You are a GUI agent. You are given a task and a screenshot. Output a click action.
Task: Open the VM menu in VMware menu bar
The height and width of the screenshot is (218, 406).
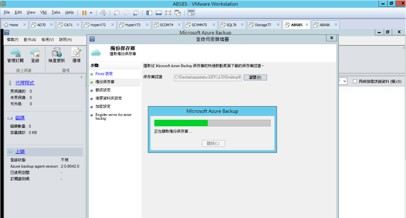43,12
